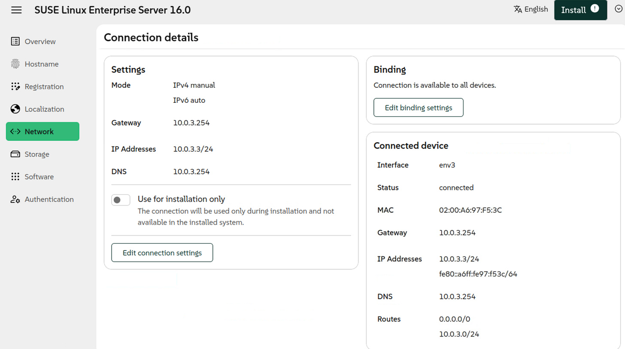Click the status value connected
Viewport: 625px width, 349px height.
pyautogui.click(x=456, y=188)
